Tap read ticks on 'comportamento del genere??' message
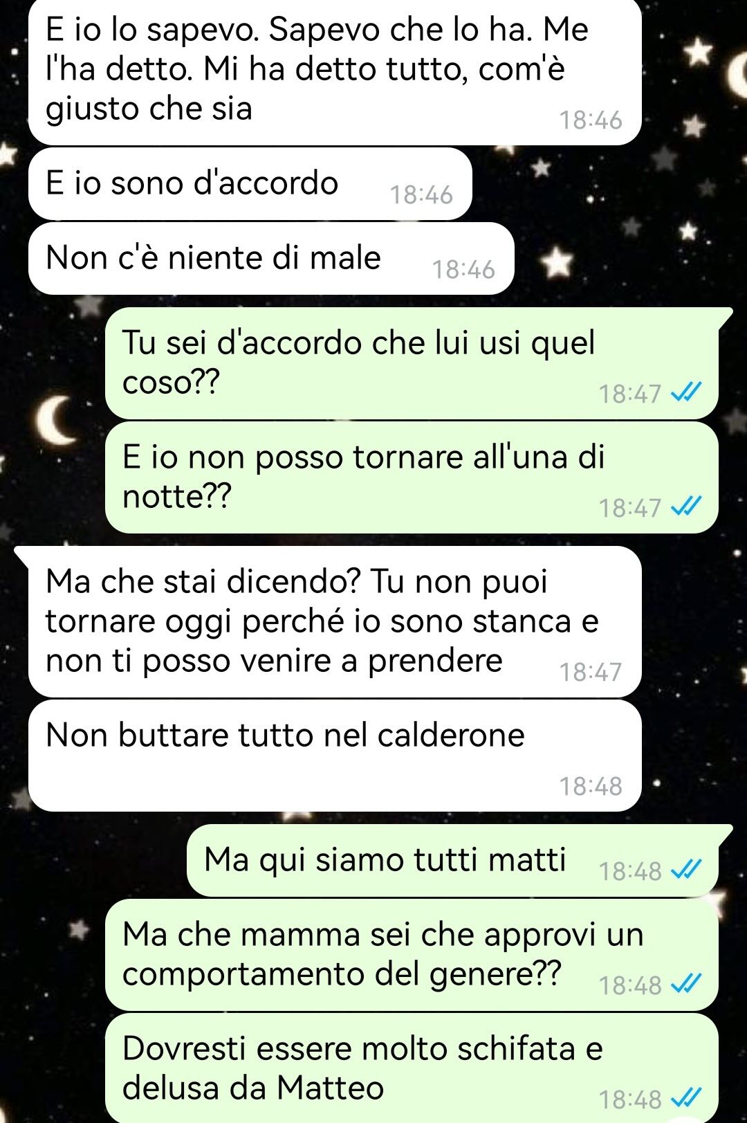The image size is (747, 1123). point(687,984)
